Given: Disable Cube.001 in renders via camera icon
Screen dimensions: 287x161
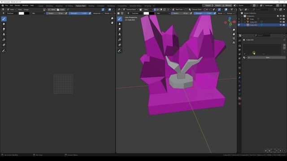Looking at the screenshot, I should point(284,22).
